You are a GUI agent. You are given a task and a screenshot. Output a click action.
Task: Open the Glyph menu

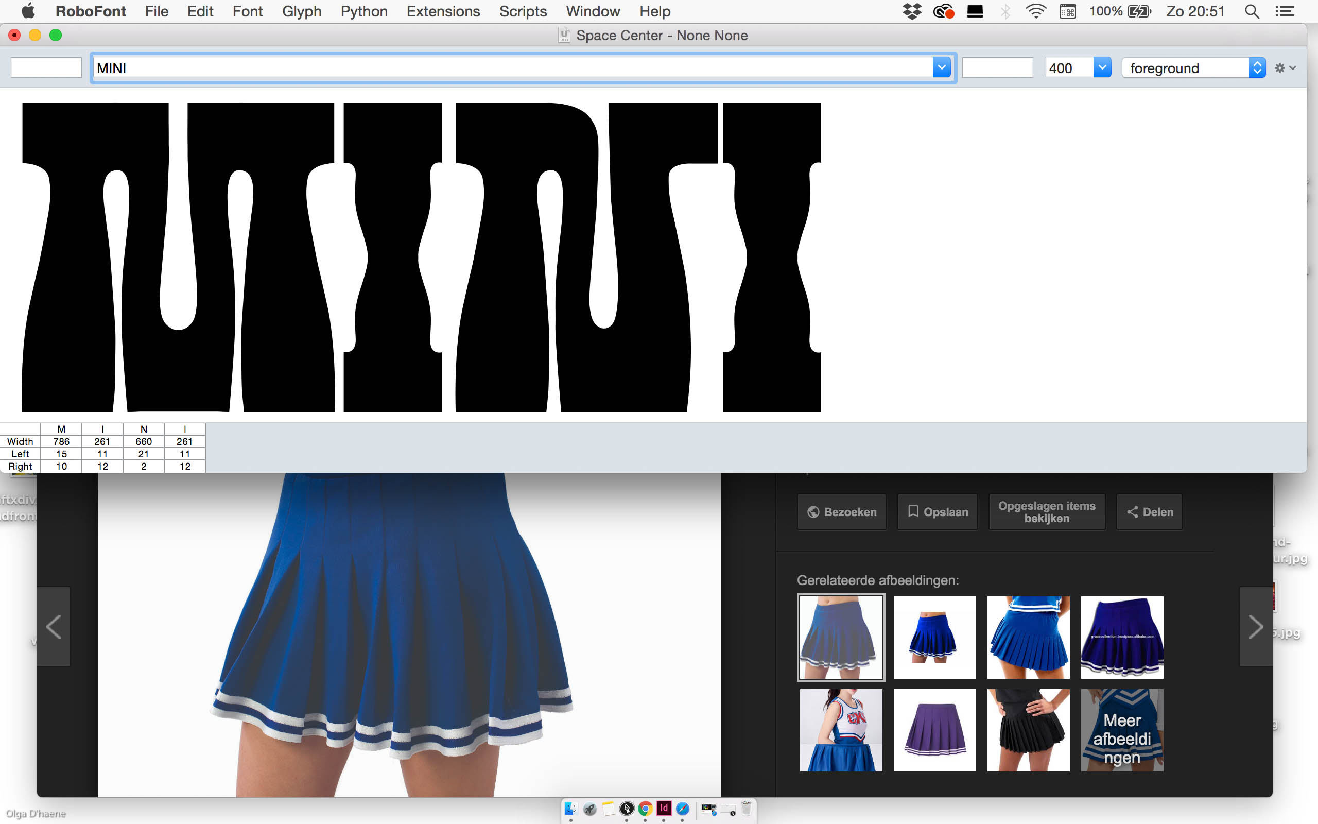(301, 11)
